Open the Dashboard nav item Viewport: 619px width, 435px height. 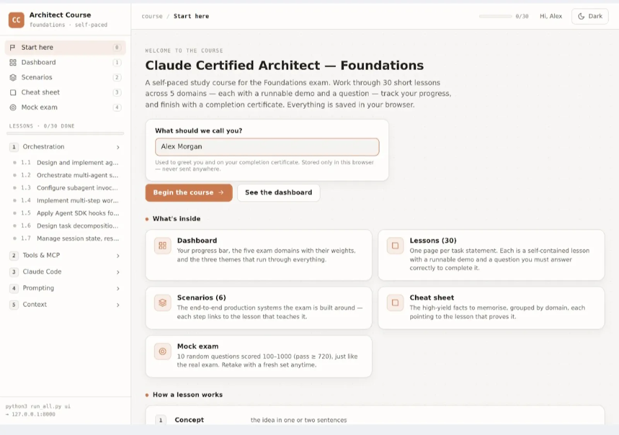coord(65,62)
